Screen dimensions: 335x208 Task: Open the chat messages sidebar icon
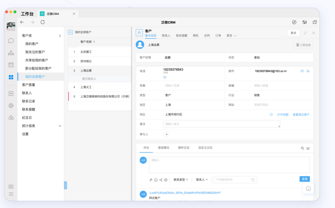tap(11, 41)
